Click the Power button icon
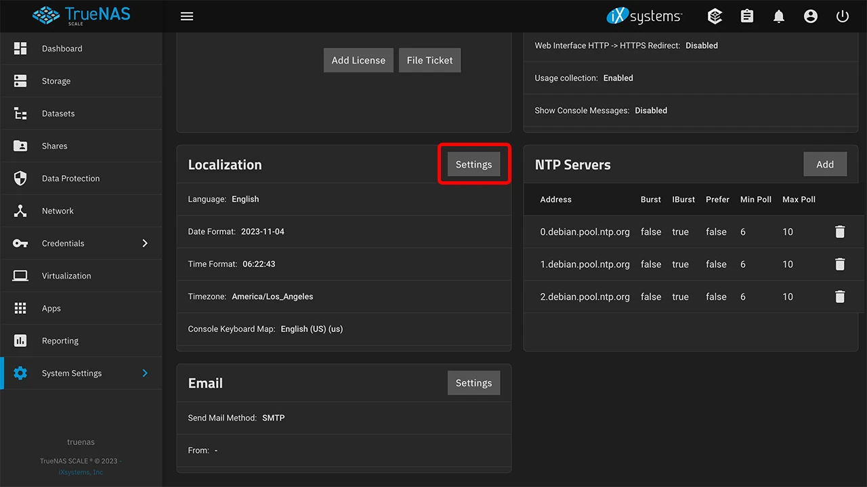This screenshot has height=487, width=867. coord(843,16)
